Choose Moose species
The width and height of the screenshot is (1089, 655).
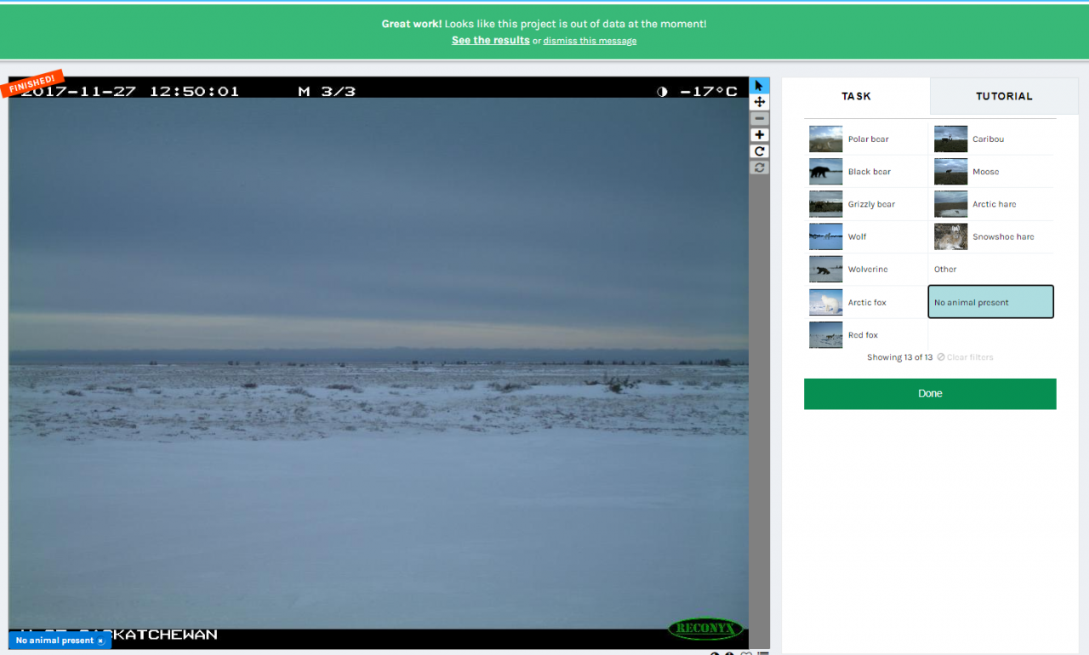(x=991, y=172)
